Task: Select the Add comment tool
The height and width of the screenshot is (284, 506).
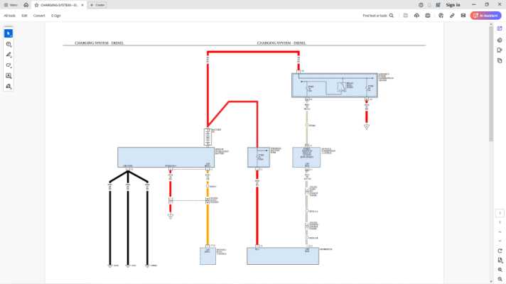Action: click(x=9, y=44)
